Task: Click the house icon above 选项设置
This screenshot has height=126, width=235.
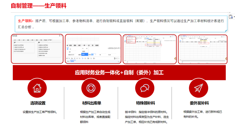Action: pos(37,88)
